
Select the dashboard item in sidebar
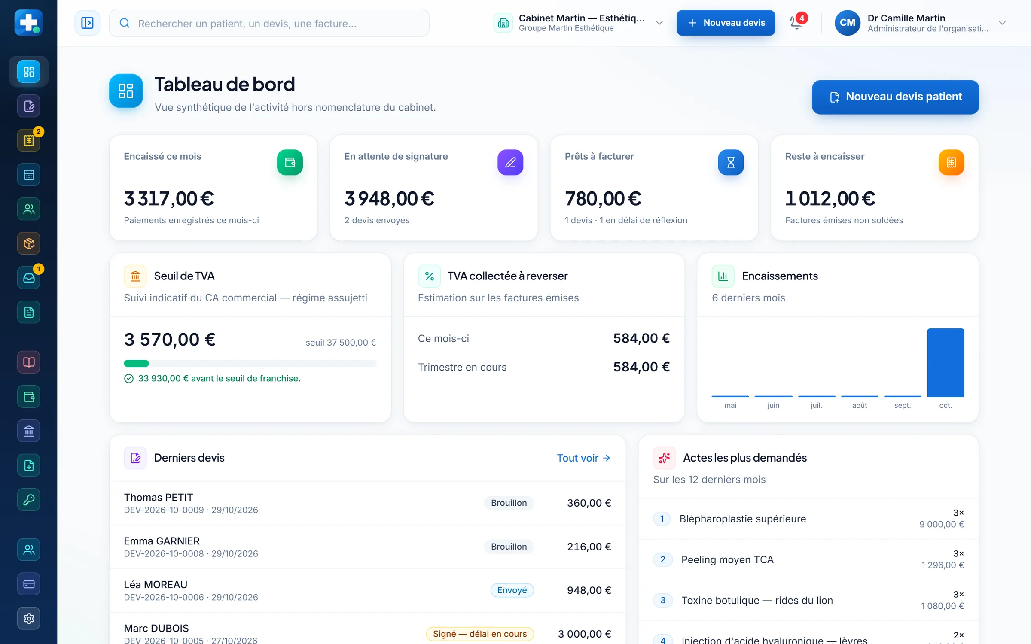coord(29,72)
